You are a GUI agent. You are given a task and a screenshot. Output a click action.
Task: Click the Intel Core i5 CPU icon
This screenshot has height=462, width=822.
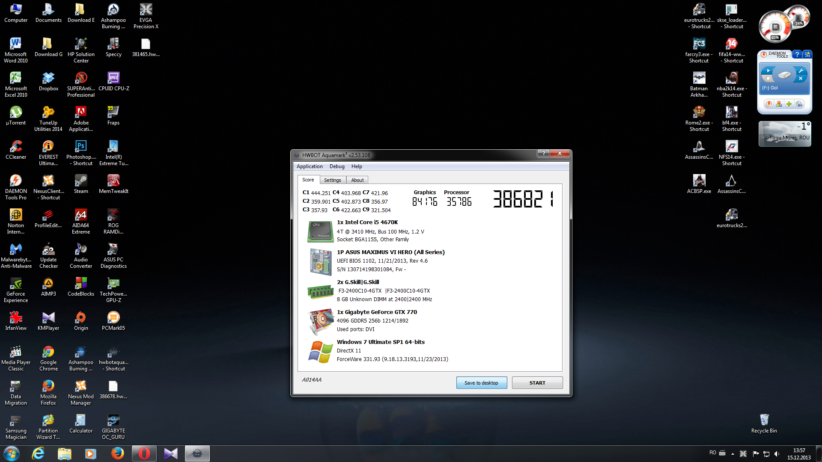(x=320, y=231)
